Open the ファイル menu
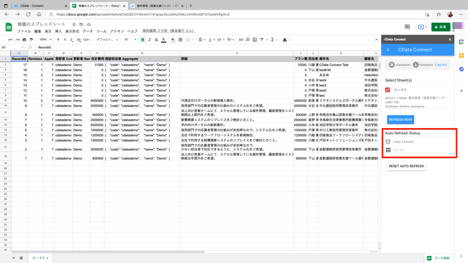Viewport: 468px width, 263px height. pyautogui.click(x=24, y=31)
